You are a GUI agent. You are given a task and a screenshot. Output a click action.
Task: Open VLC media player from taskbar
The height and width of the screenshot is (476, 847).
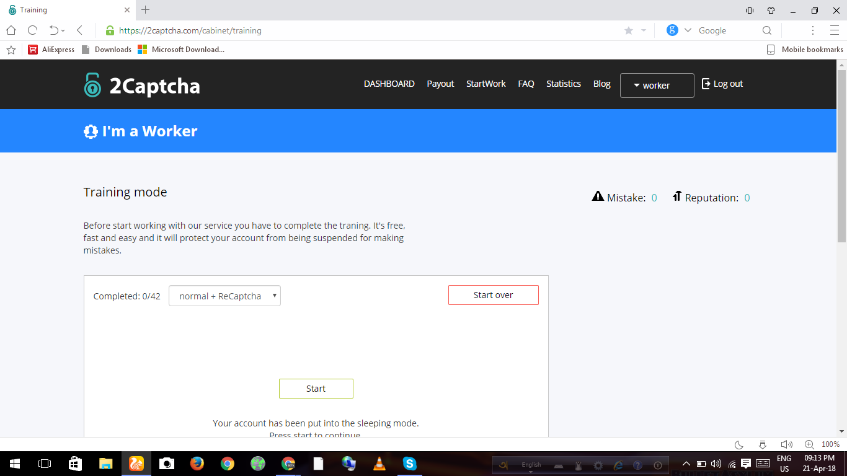click(x=379, y=463)
